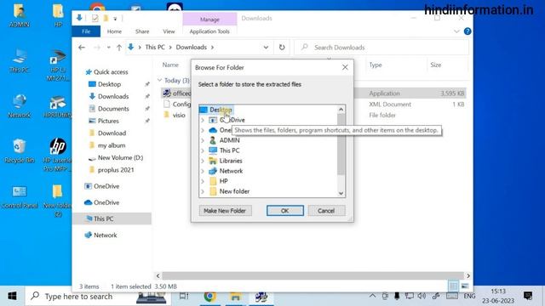Open Chrome from the taskbar
This screenshot has height=306, width=545.
(x=209, y=297)
